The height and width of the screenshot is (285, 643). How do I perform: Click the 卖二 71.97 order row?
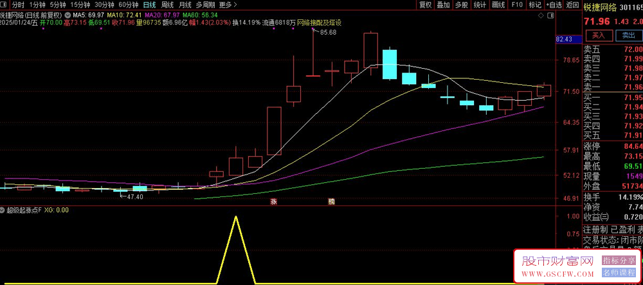click(613, 78)
